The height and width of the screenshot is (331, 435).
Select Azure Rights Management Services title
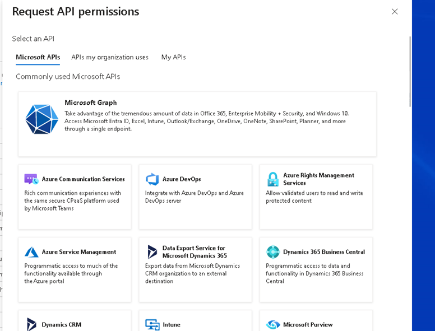tap(318, 179)
